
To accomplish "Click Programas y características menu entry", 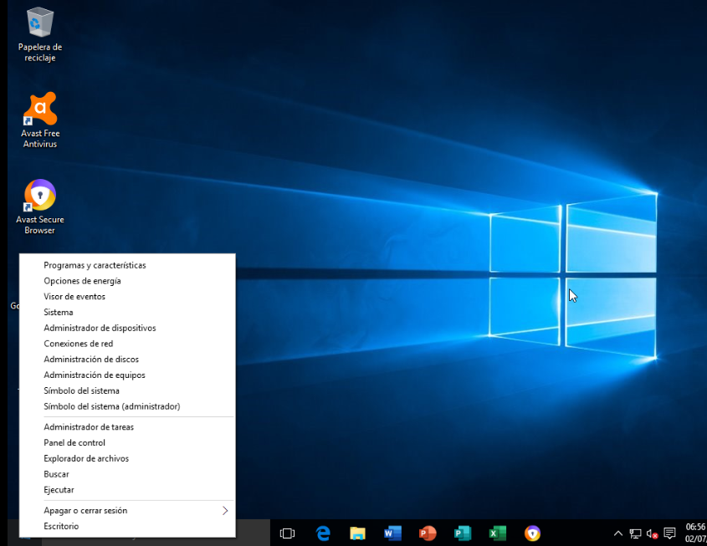I will pyautogui.click(x=95, y=265).
